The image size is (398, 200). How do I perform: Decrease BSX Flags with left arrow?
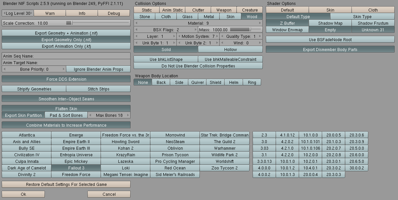click(137, 30)
